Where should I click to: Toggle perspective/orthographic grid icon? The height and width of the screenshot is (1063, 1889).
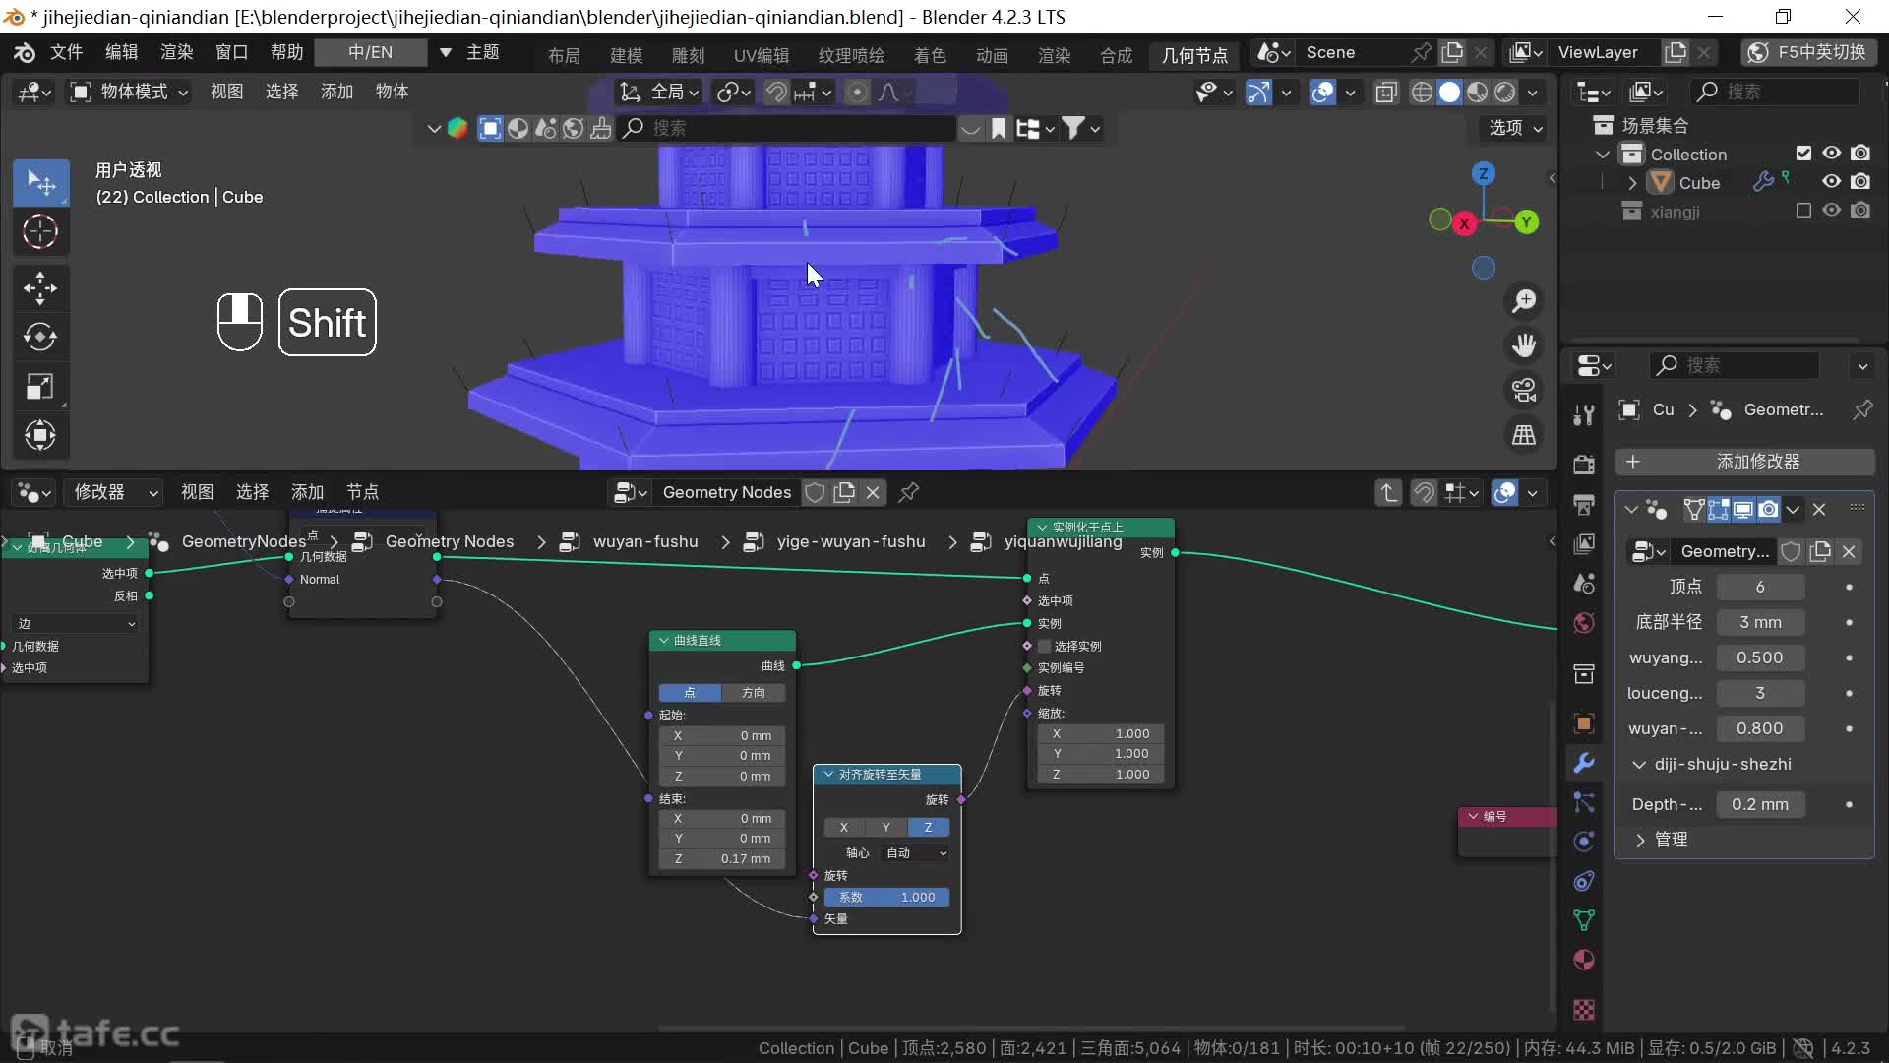tap(1524, 435)
